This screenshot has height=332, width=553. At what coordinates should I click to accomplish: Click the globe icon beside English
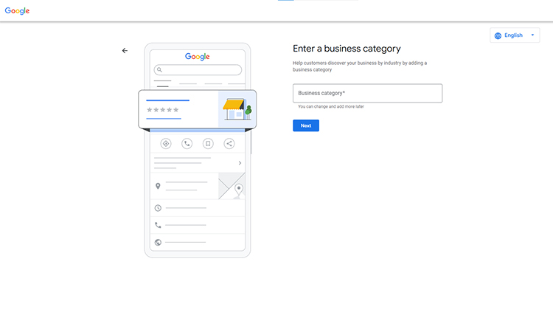tap(498, 35)
